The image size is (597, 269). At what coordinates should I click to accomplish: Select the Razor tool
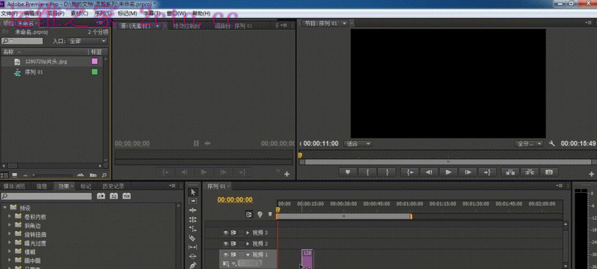193,238
